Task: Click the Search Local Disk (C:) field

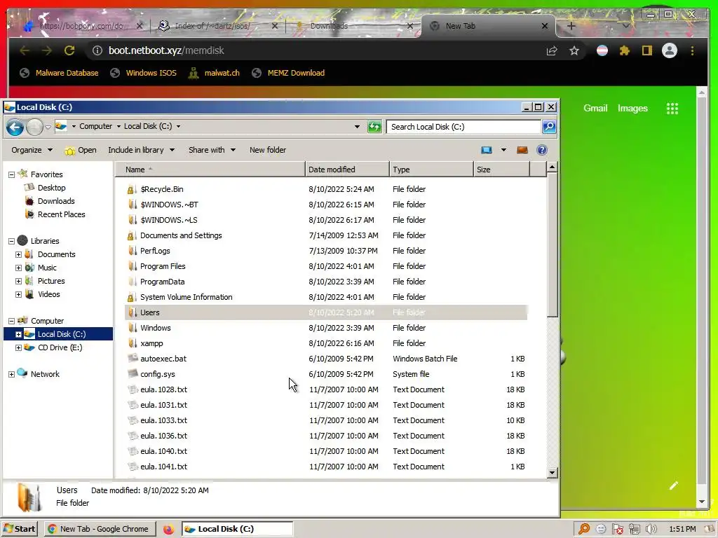Action: point(463,127)
